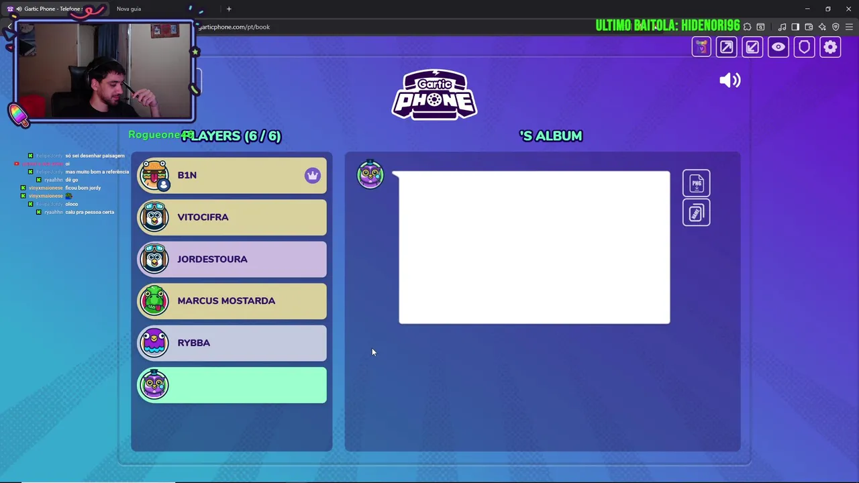Select player VITOCIFRA in the list
Viewport: 859px width, 483px height.
232,217
